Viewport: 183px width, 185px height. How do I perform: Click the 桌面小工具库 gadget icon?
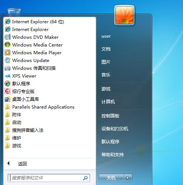pos(7,99)
